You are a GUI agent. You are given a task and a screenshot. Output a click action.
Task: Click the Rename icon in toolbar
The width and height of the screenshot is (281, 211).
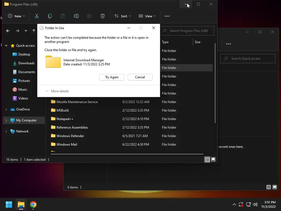click(76, 16)
